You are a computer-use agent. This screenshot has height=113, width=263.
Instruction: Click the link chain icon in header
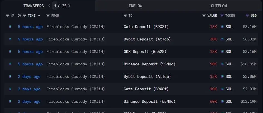[12, 16]
